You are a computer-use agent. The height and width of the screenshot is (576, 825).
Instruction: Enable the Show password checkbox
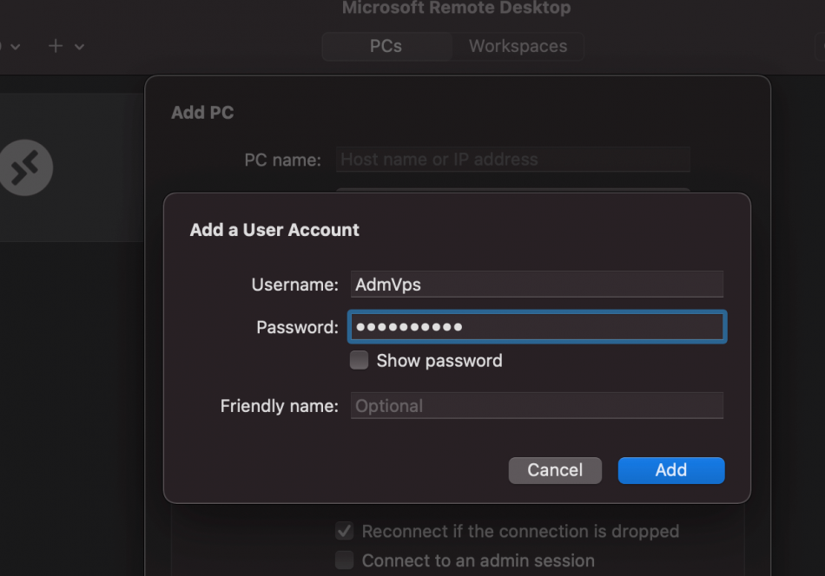click(360, 360)
